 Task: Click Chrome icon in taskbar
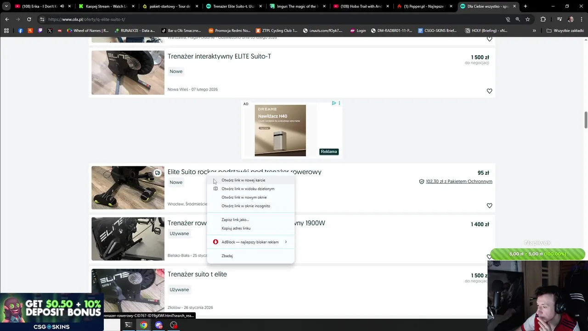coord(144,325)
